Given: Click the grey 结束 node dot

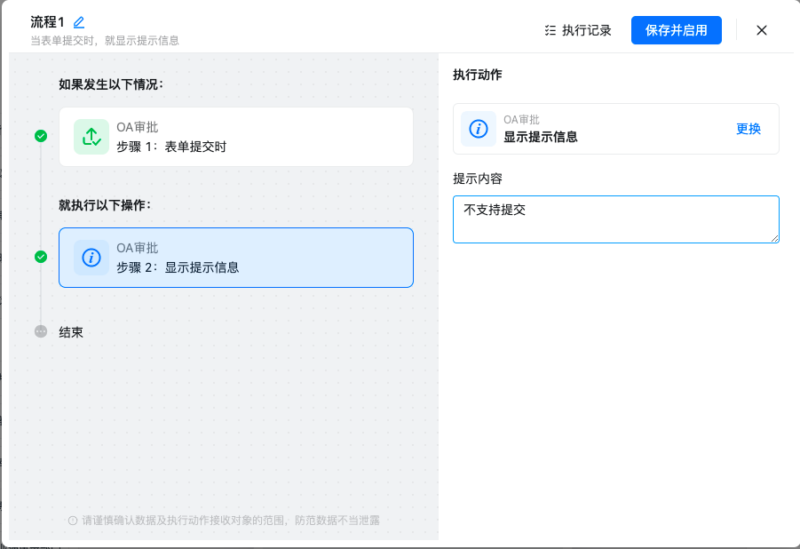Looking at the screenshot, I should tap(41, 331).
